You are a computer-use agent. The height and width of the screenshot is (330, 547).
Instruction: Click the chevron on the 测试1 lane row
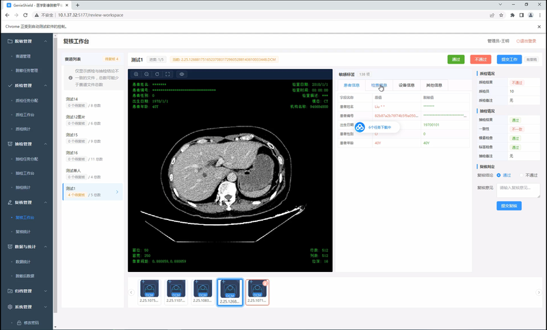coord(117,192)
